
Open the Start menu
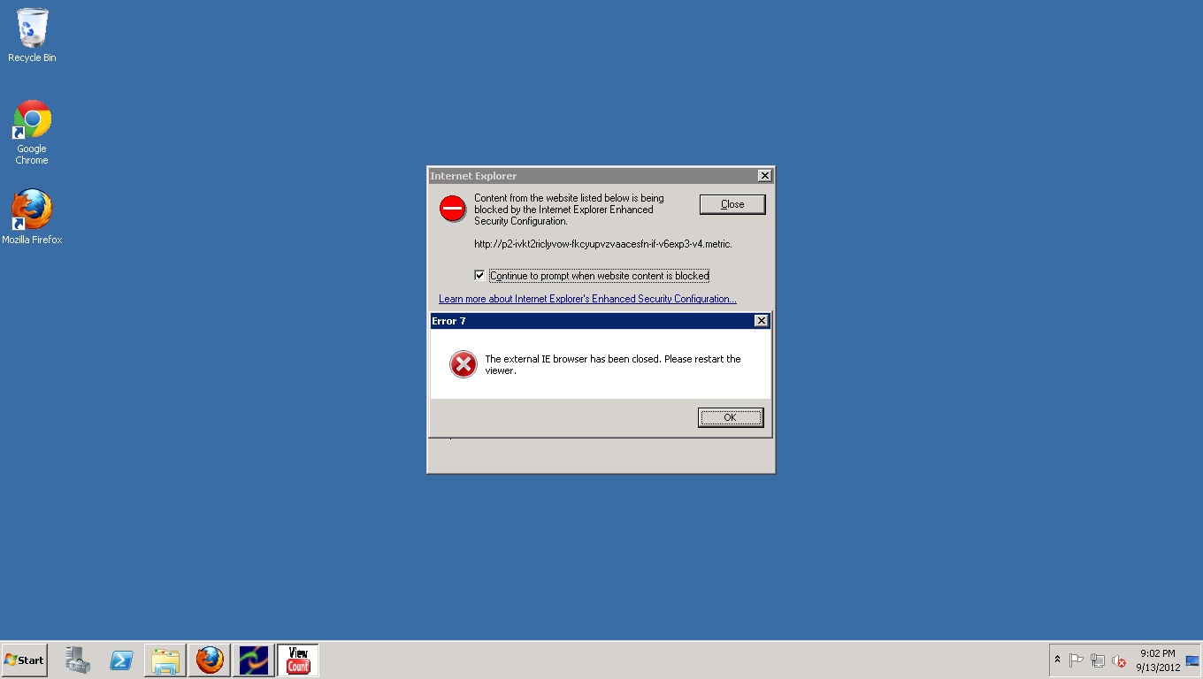click(25, 660)
